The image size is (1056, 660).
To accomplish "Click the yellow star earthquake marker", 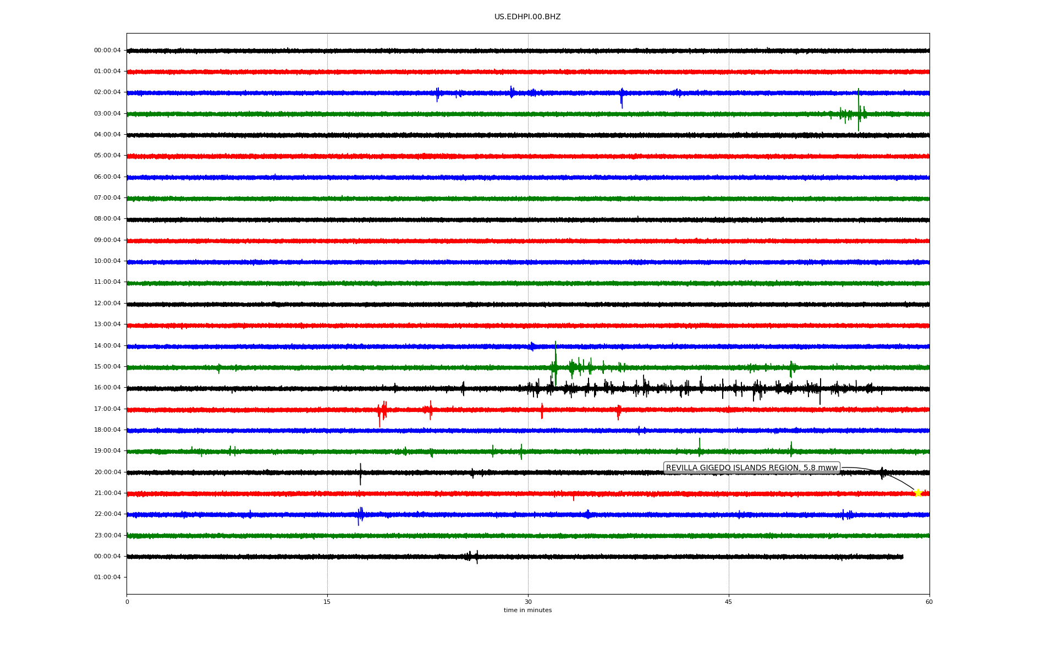I will (x=917, y=493).
